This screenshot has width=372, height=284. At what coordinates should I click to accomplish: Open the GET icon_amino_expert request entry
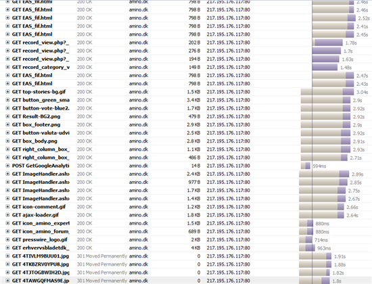click(41, 223)
